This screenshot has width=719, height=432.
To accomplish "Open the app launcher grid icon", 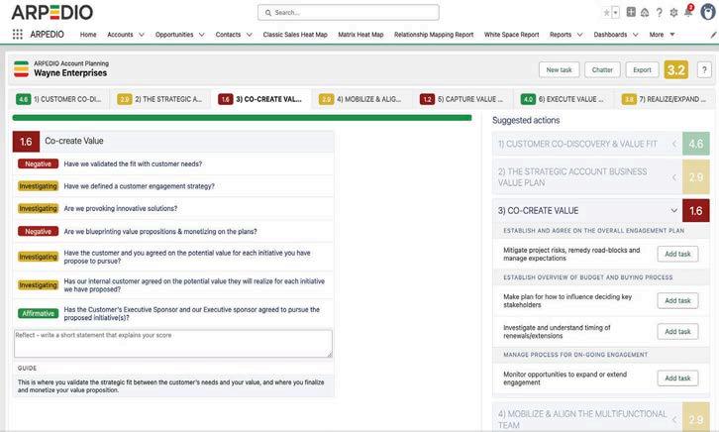I will pyautogui.click(x=18, y=35).
